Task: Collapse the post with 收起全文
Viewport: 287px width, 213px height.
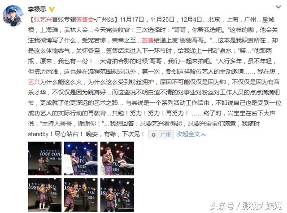Action: 188,134
